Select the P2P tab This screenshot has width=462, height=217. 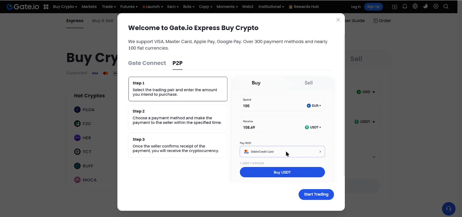pyautogui.click(x=178, y=63)
